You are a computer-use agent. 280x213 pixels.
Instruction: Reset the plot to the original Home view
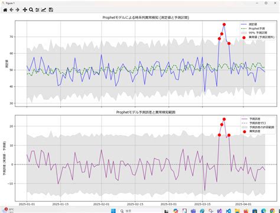pos(5,10)
